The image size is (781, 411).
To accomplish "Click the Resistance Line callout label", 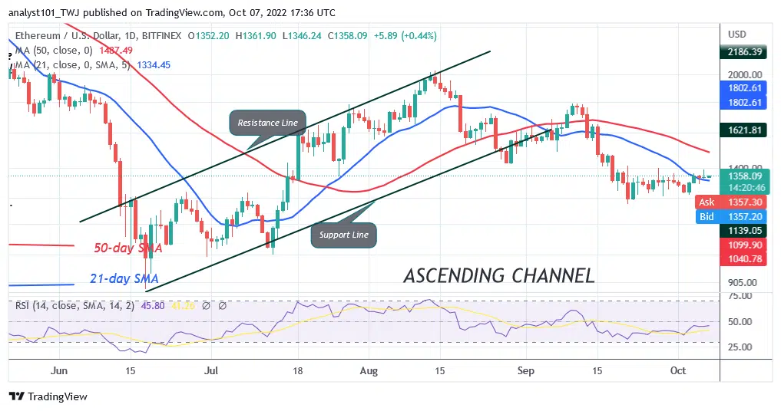I will pos(268,123).
